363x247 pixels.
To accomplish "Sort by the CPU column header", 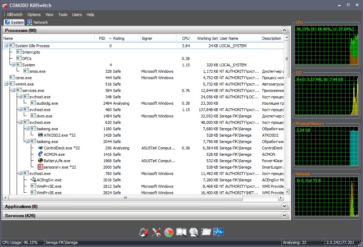I will [x=183, y=38].
